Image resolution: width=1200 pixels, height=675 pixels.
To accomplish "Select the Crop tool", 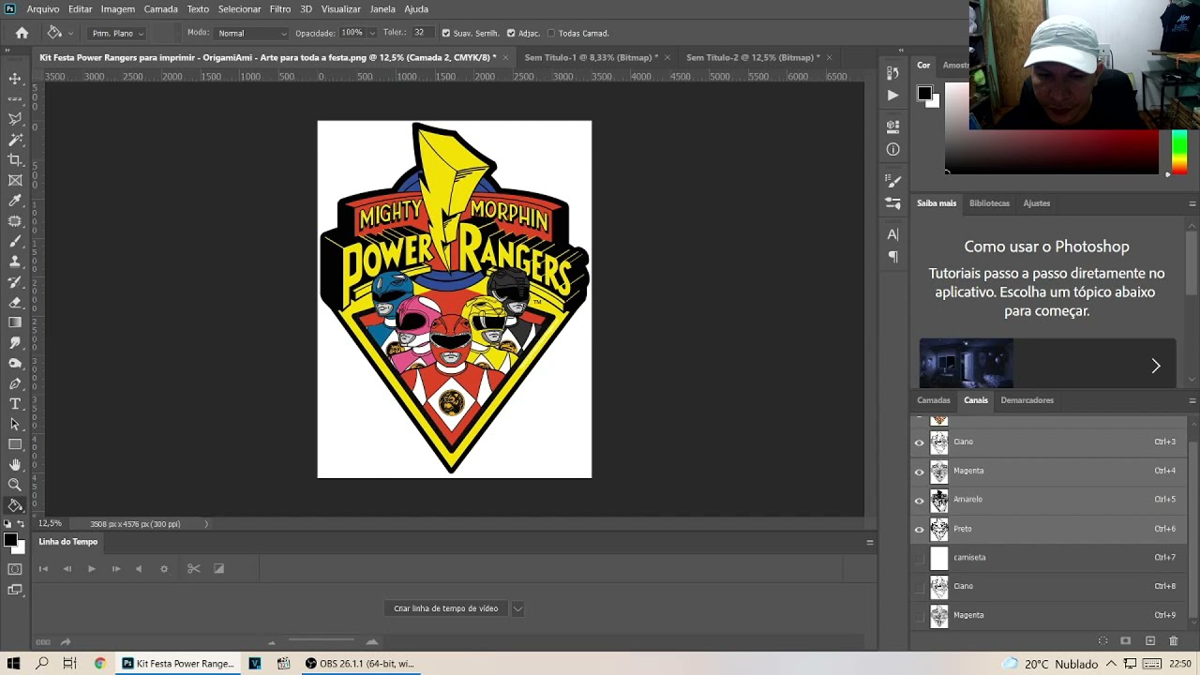I will (15, 160).
